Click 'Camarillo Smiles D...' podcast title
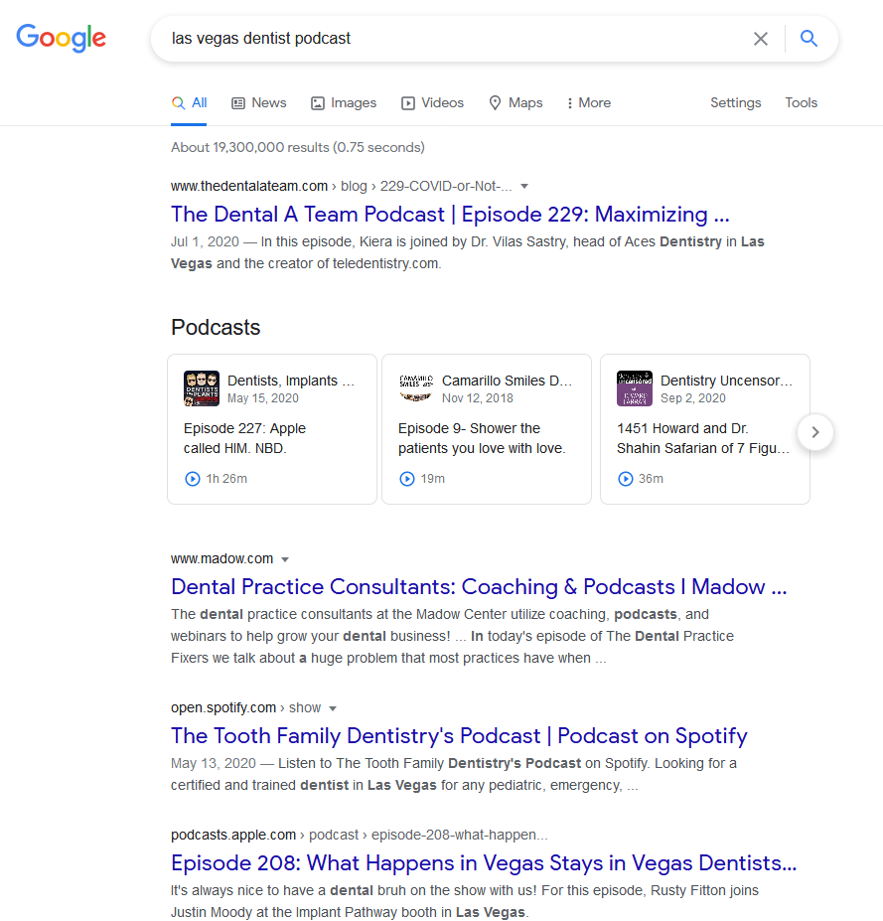 click(508, 381)
